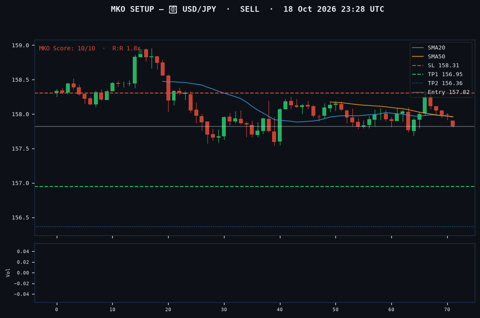Click the R:R 1.8x annotation
The width and height of the screenshot is (480, 318).
click(x=126, y=48)
